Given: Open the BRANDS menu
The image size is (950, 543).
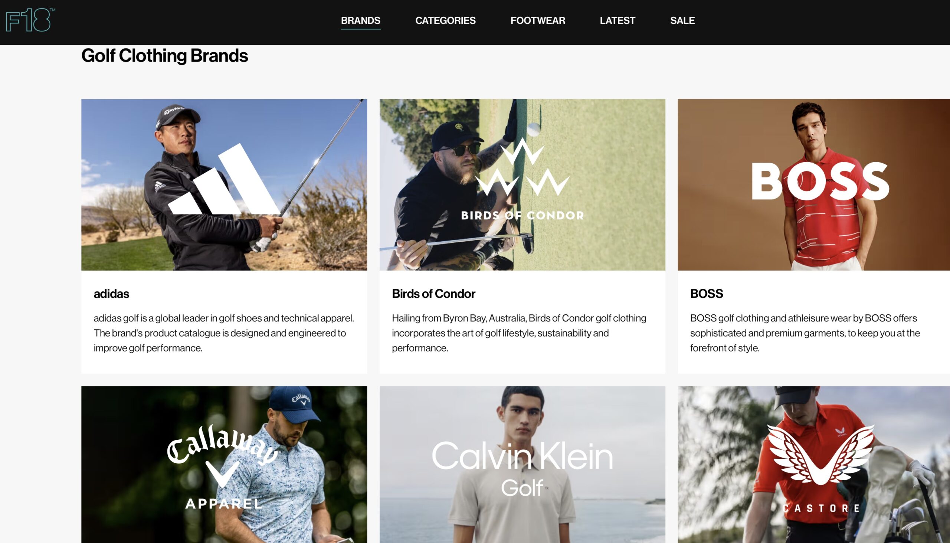Looking at the screenshot, I should point(361,20).
